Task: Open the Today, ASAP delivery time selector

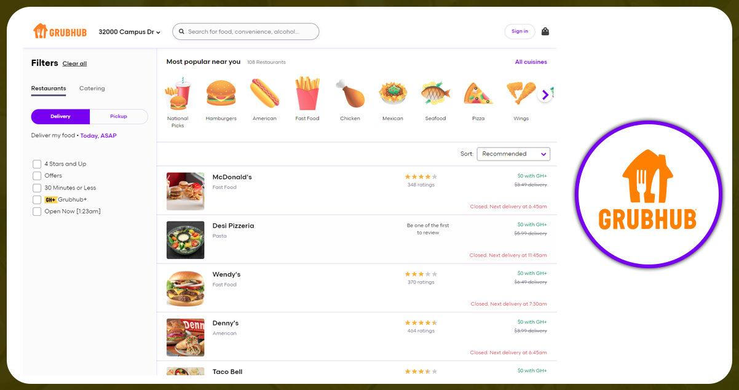Action: pyautogui.click(x=98, y=136)
